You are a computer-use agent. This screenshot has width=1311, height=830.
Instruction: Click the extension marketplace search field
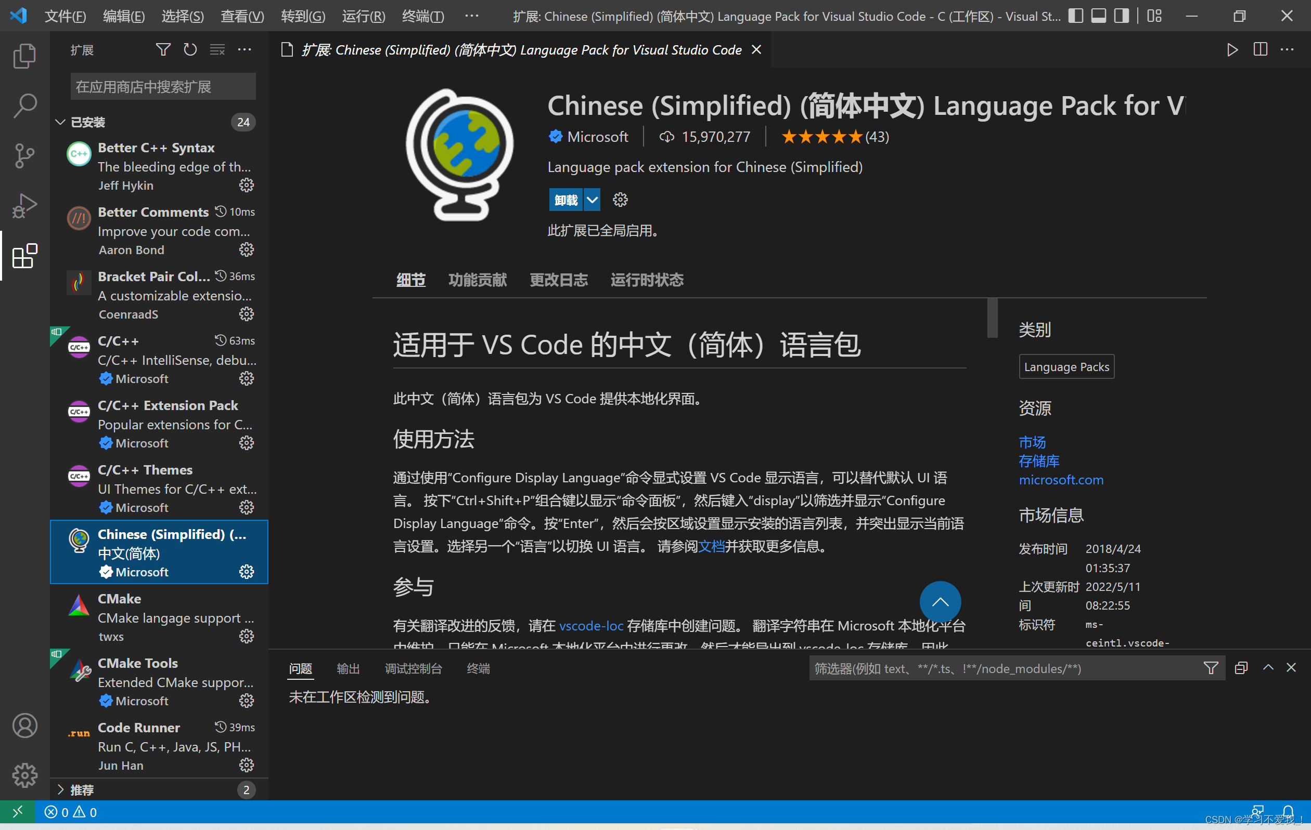point(163,87)
